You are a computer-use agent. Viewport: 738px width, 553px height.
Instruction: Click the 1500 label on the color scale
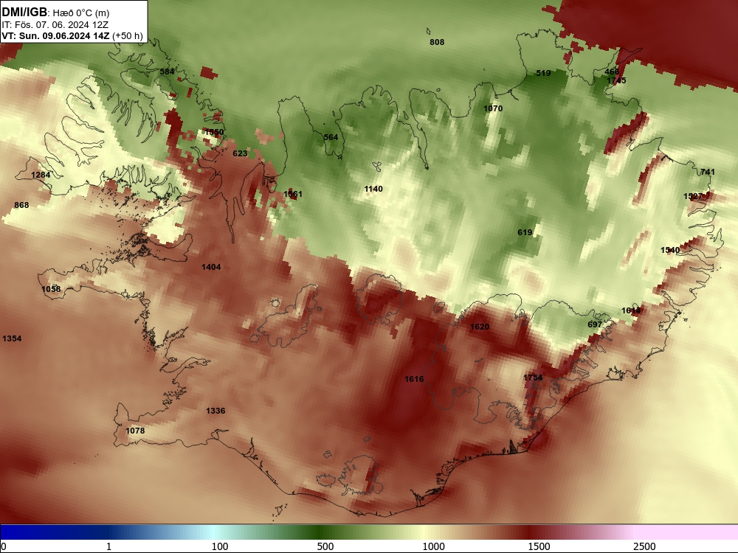(x=539, y=546)
